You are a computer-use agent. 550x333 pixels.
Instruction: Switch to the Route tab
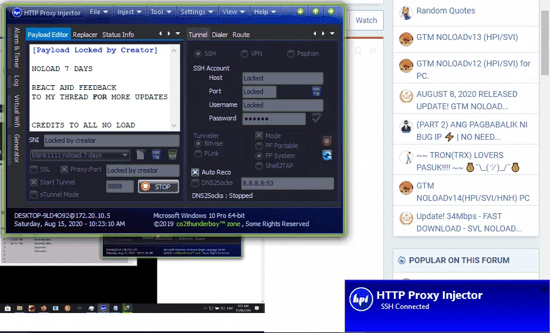coord(241,35)
